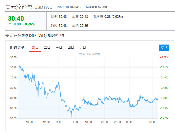Image resolution: width=175 pixels, height=138 pixels.
Task: Switch to the 二日 tab
Action: (x=47, y=48)
